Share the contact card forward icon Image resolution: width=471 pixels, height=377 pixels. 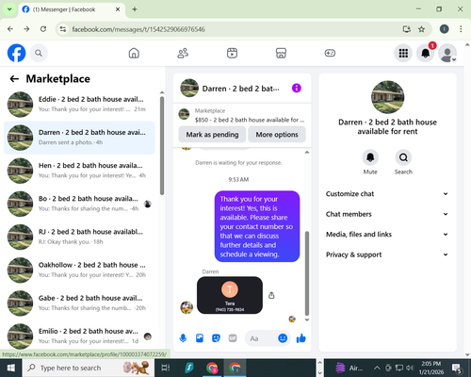271,295
